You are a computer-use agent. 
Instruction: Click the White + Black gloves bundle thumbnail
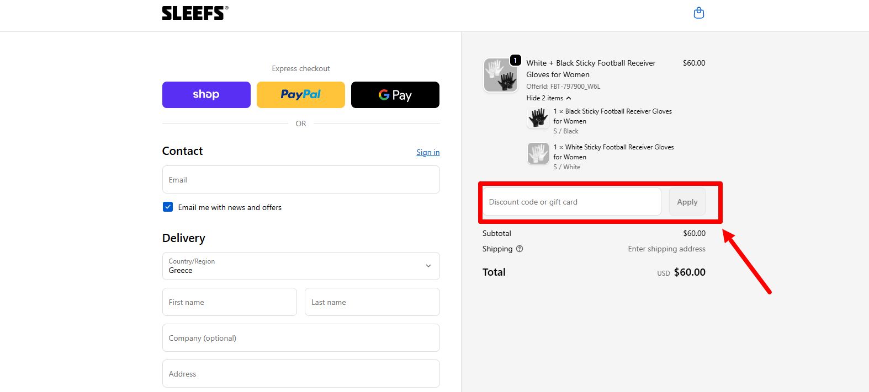tap(501, 75)
